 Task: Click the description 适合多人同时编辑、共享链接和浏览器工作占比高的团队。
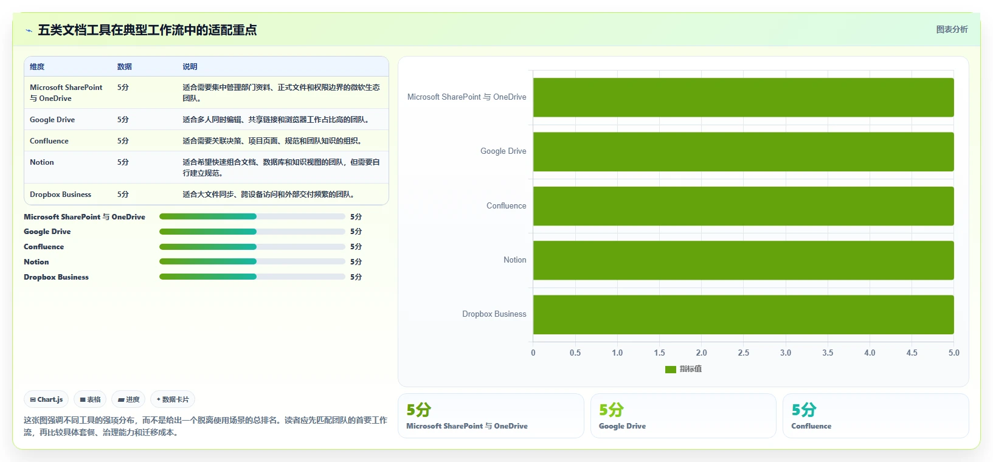(277, 120)
